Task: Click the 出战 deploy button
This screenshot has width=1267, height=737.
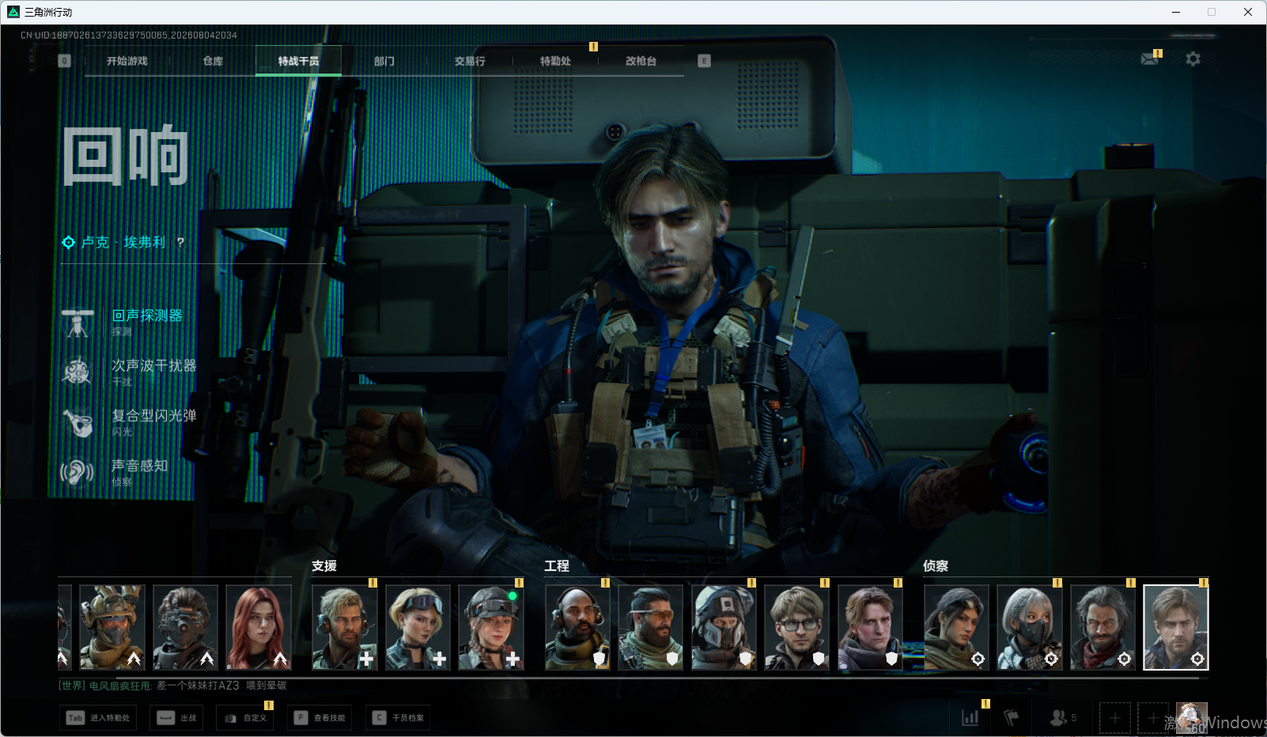Action: pyautogui.click(x=176, y=718)
